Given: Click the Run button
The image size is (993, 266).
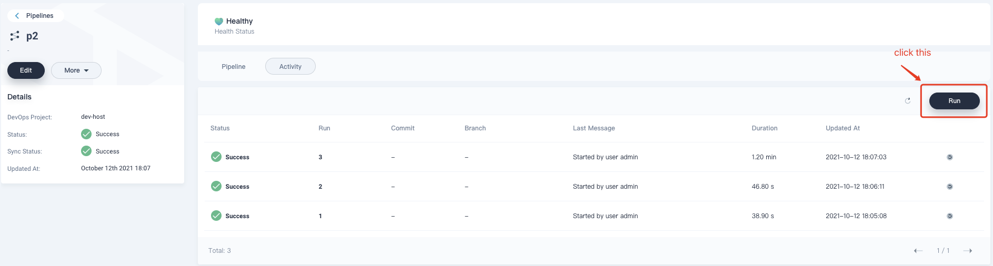Looking at the screenshot, I should (x=955, y=101).
